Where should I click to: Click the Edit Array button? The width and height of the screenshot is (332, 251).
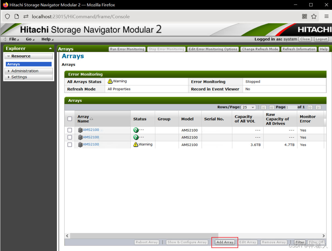click(x=248, y=242)
